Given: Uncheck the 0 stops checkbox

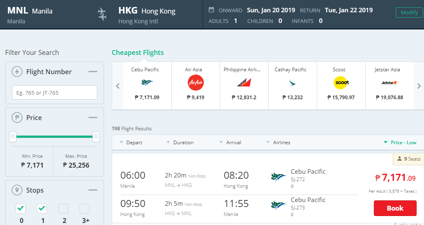Looking at the screenshot, I should tap(21, 209).
